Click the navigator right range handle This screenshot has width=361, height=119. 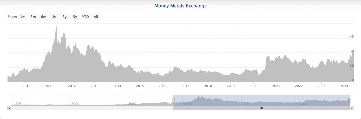[350, 100]
